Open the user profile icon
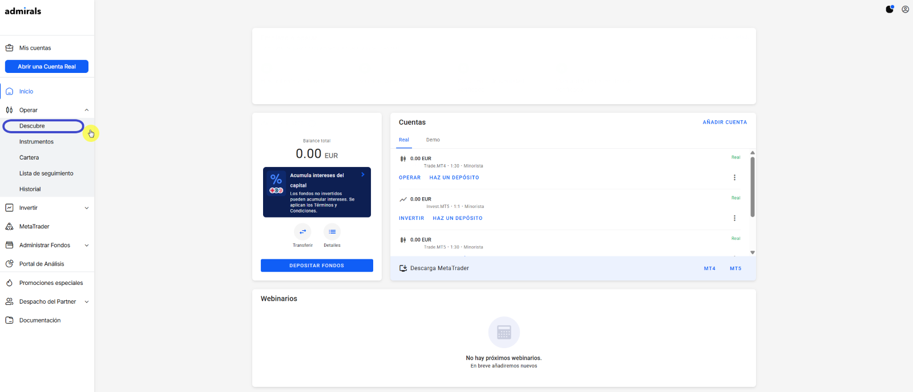 point(905,9)
